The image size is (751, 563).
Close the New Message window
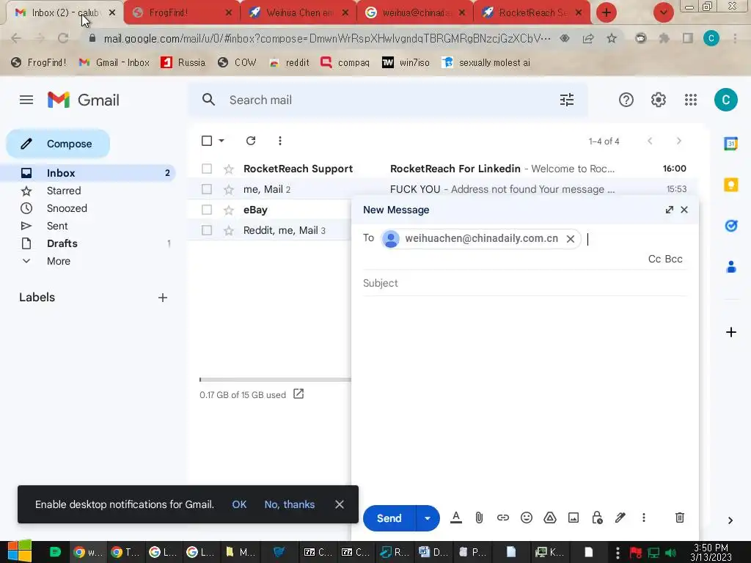tap(684, 210)
